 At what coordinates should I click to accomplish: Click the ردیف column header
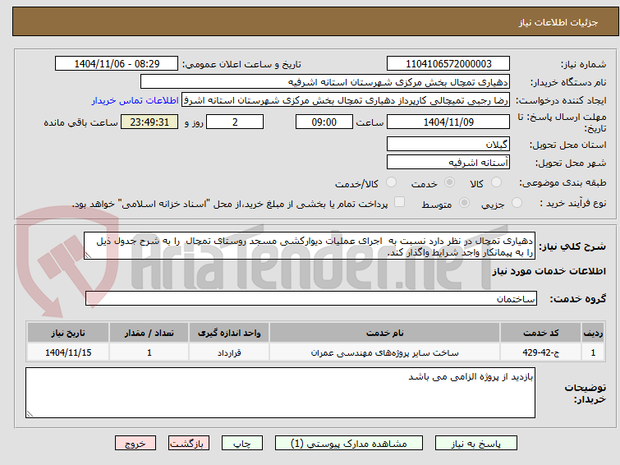tap(593, 334)
